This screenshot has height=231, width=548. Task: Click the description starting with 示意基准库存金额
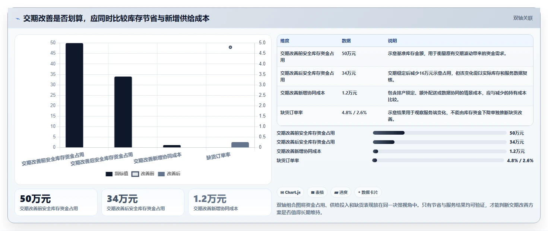[447, 54]
